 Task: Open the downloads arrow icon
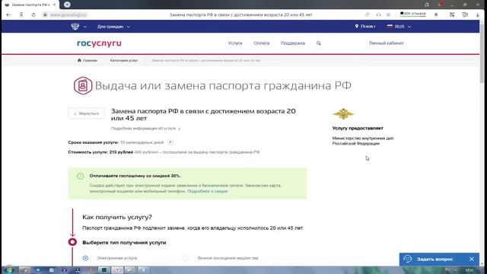(478, 14)
